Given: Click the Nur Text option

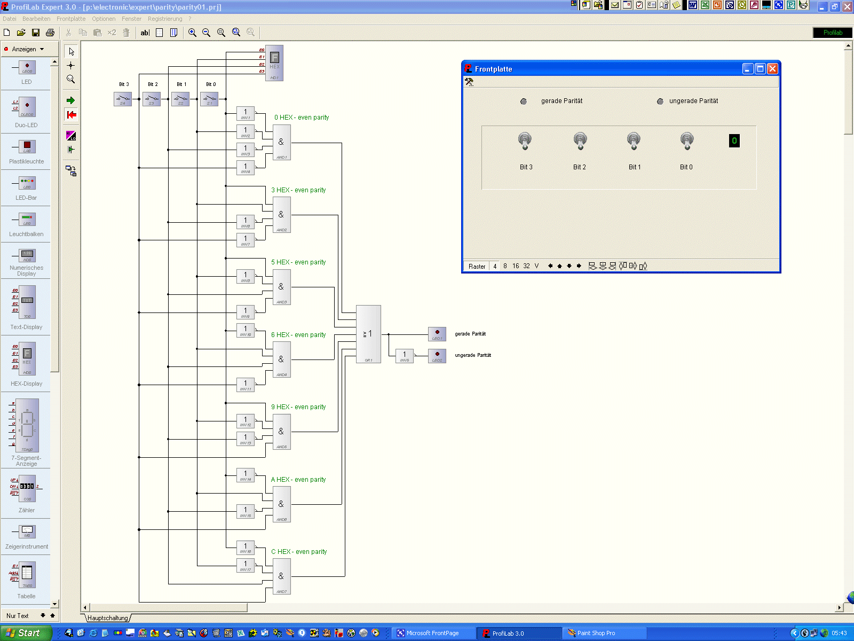Looking at the screenshot, I should click(x=18, y=616).
